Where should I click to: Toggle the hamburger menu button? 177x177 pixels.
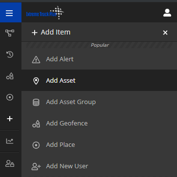(x=11, y=13)
